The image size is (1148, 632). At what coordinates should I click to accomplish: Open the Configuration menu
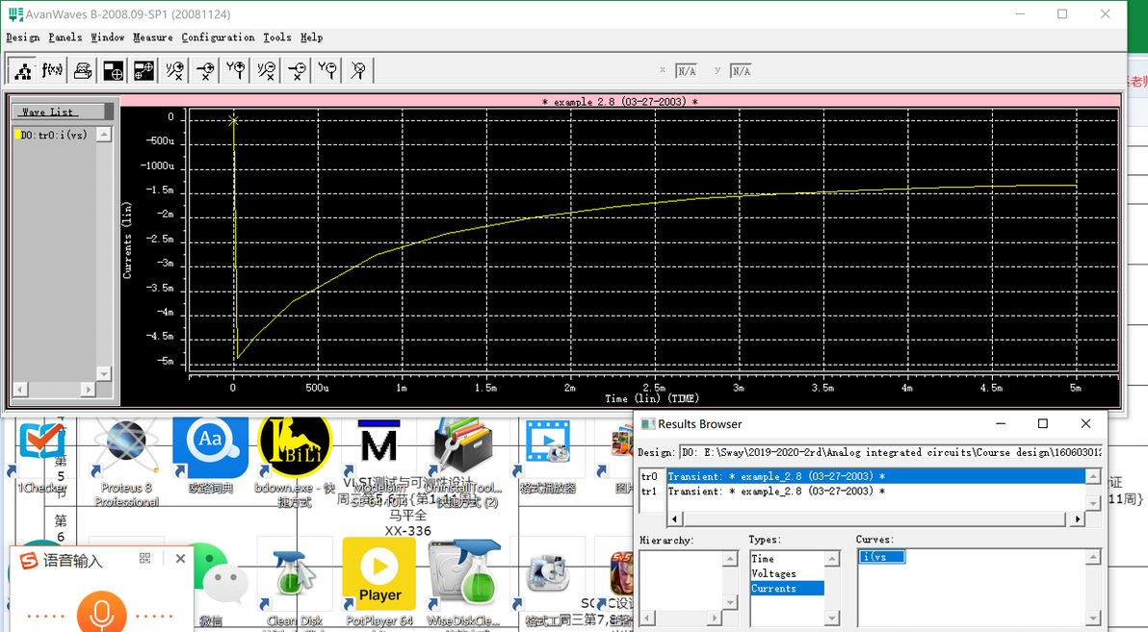[x=219, y=38]
